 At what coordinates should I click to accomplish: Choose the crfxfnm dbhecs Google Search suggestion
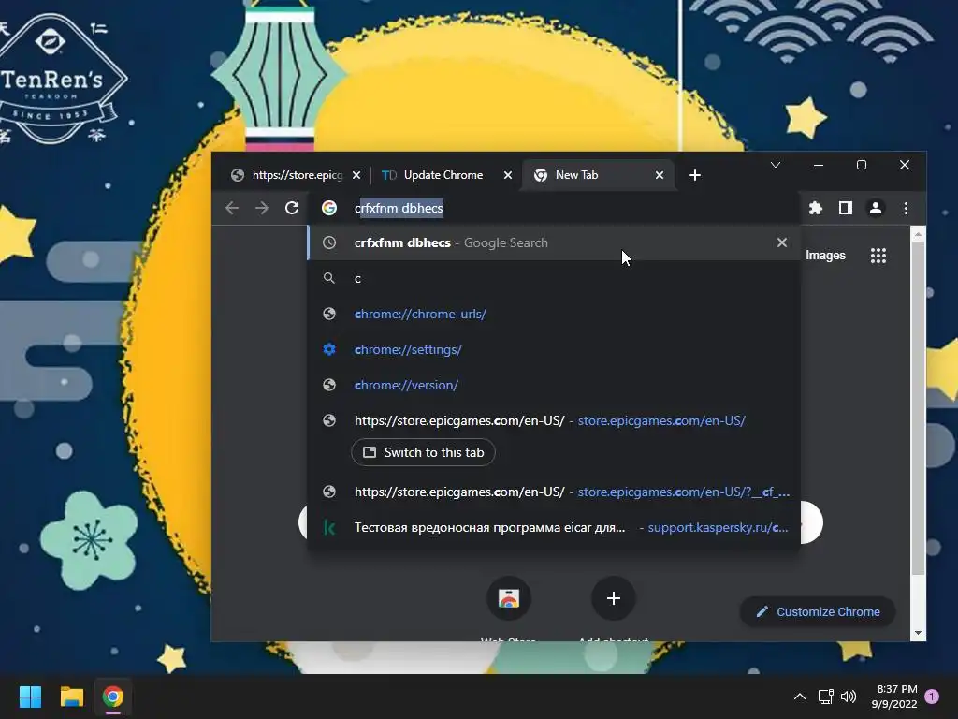[554, 242]
